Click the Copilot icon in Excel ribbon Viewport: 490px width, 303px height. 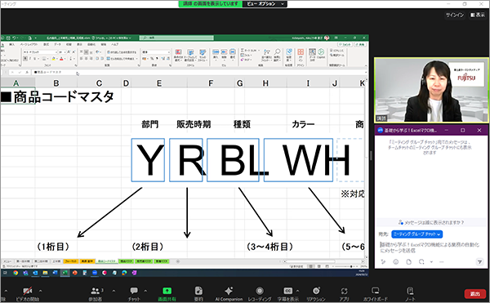pos(321,52)
